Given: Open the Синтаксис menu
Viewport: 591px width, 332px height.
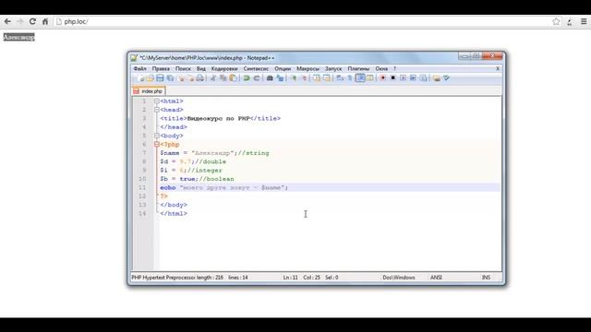Looking at the screenshot, I should tap(256, 68).
